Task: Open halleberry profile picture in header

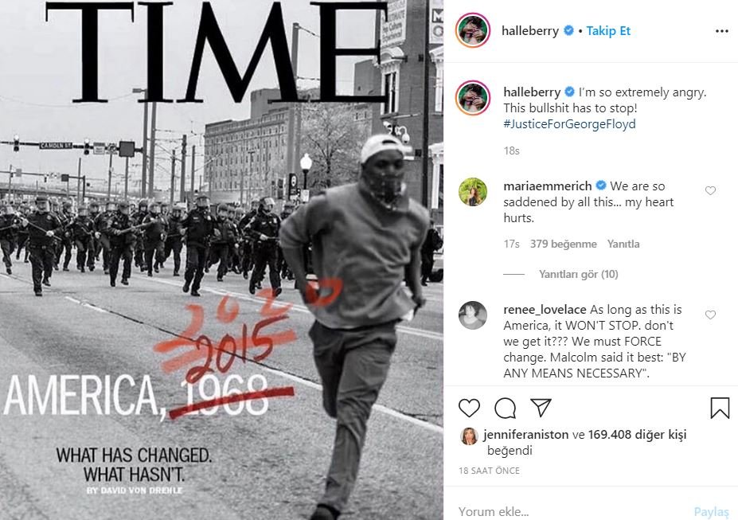Action: tap(473, 30)
